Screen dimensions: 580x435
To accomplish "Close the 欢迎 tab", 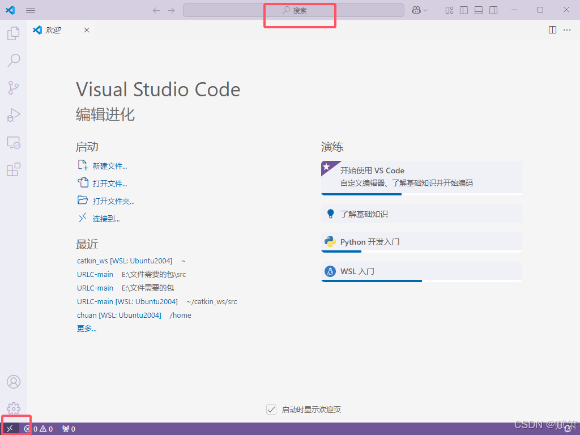I will (x=87, y=30).
